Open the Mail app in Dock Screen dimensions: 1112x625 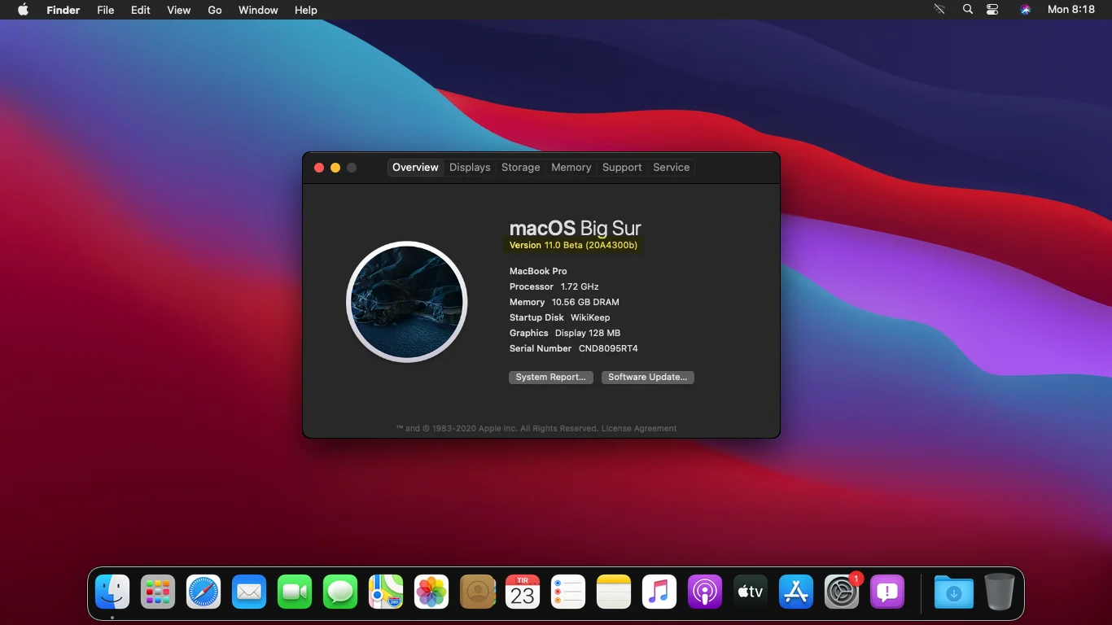249,592
